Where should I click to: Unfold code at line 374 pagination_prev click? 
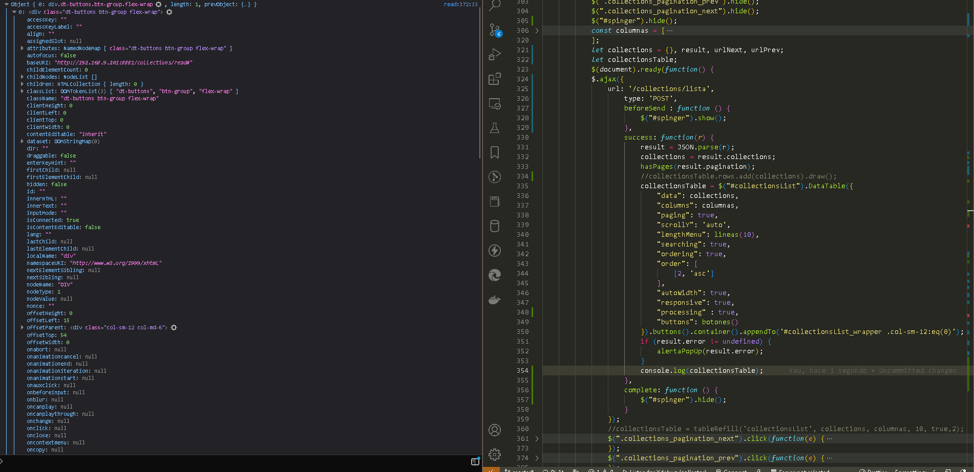click(x=537, y=458)
